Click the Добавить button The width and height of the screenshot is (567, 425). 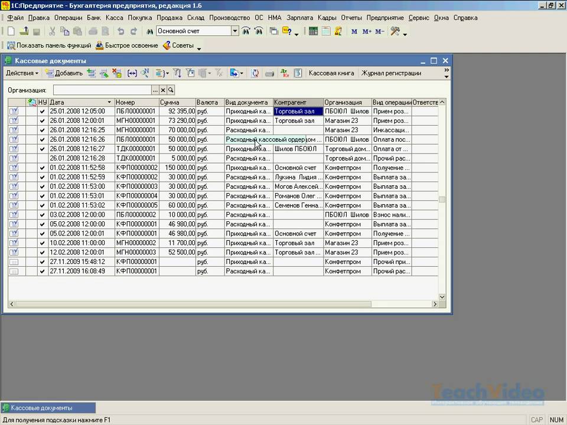64,73
